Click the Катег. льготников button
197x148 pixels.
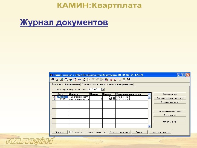point(160,132)
